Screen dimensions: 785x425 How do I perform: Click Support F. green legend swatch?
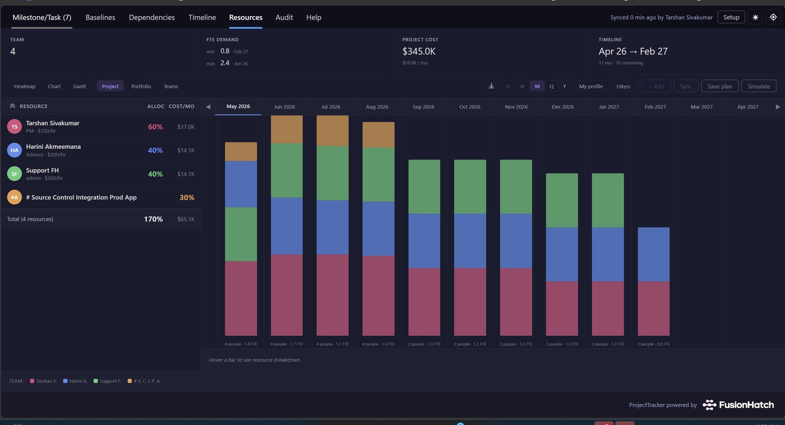(96, 381)
